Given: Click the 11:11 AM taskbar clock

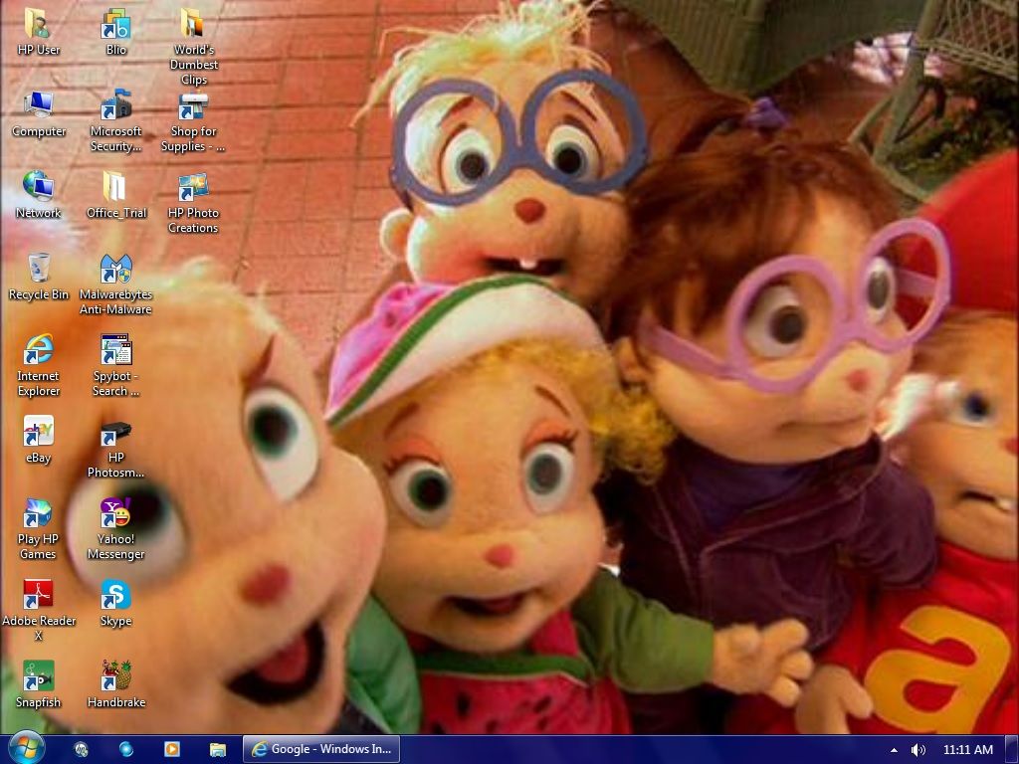Looking at the screenshot, I should pyautogui.click(x=967, y=750).
